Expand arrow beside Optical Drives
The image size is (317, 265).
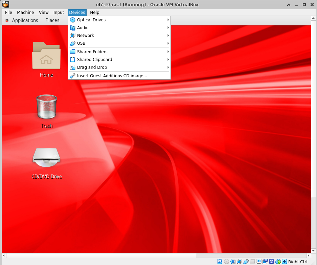tap(168, 20)
